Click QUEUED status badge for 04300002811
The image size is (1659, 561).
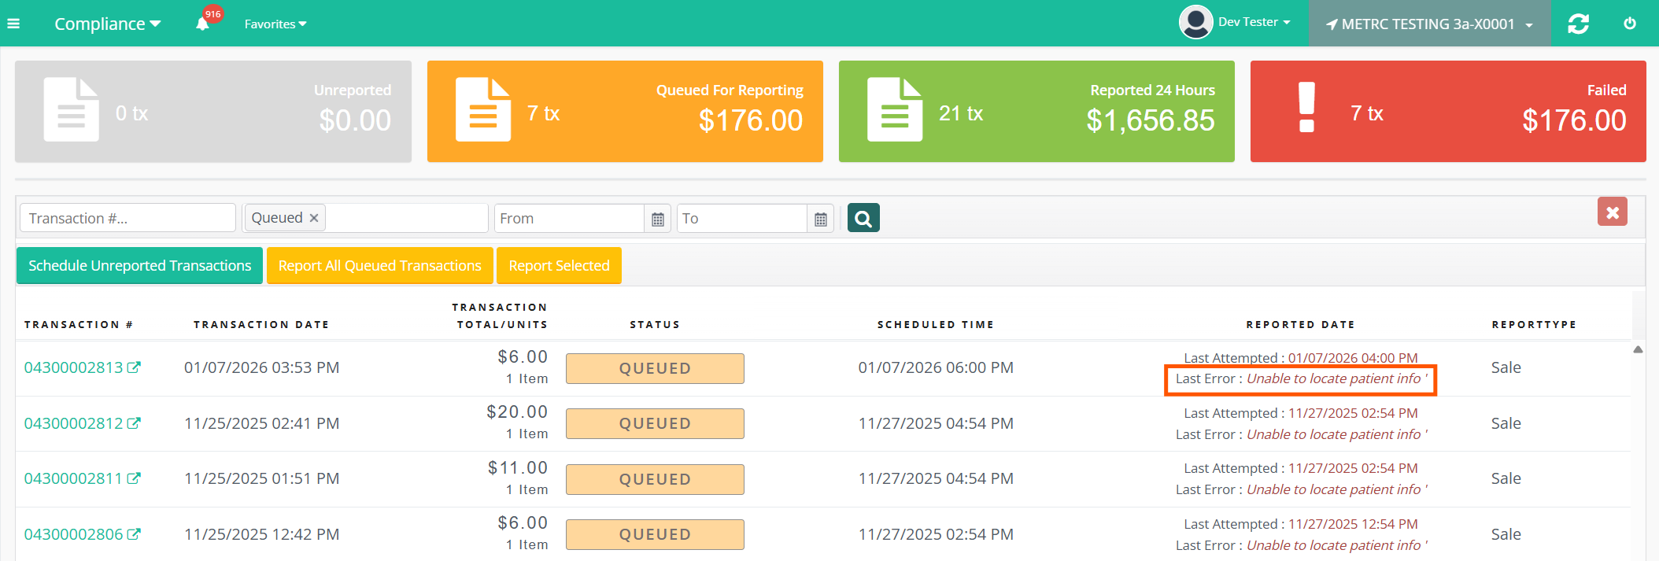point(655,479)
